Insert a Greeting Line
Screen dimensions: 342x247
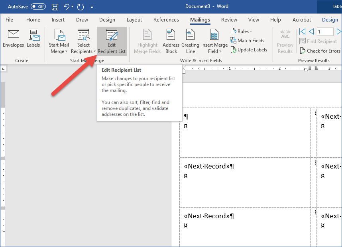click(190, 41)
